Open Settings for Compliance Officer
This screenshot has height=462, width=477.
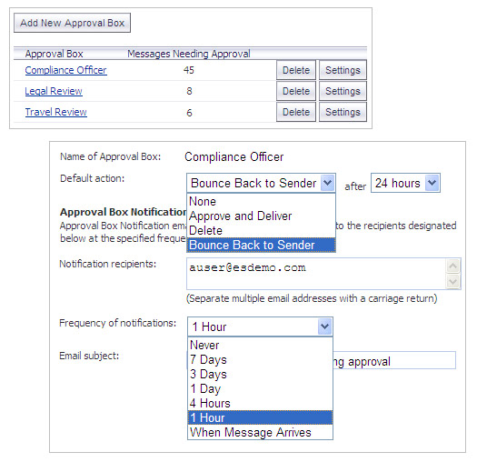click(343, 70)
